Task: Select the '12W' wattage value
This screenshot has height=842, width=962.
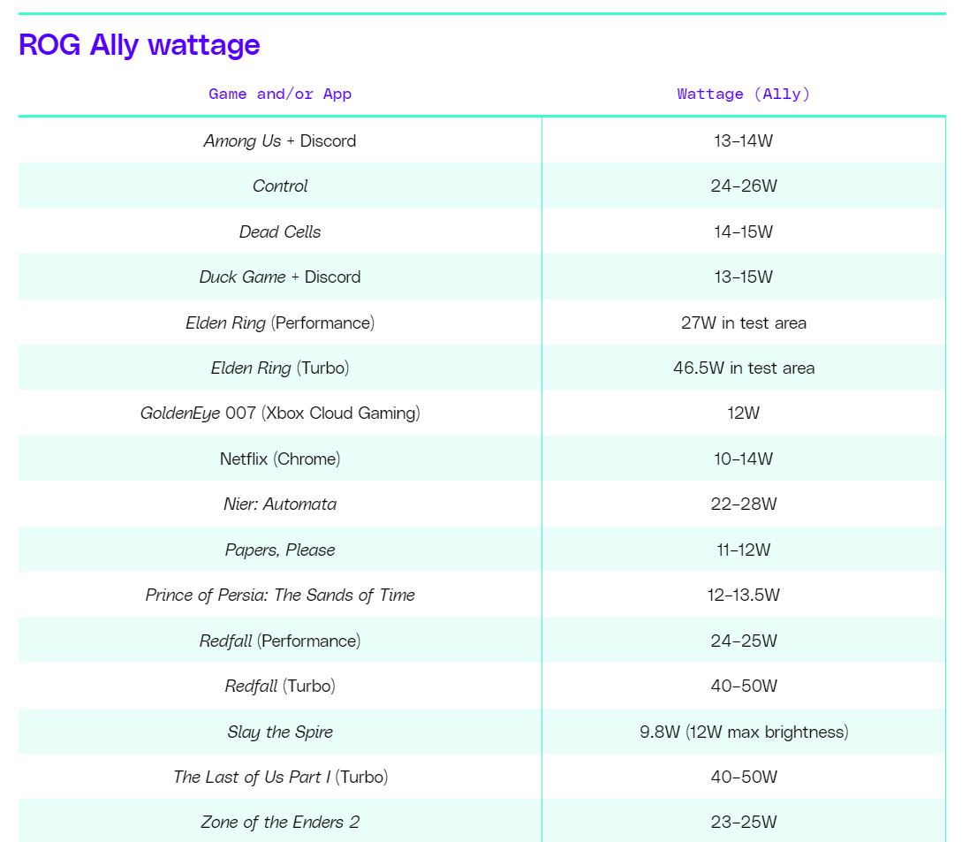Action: pos(744,413)
